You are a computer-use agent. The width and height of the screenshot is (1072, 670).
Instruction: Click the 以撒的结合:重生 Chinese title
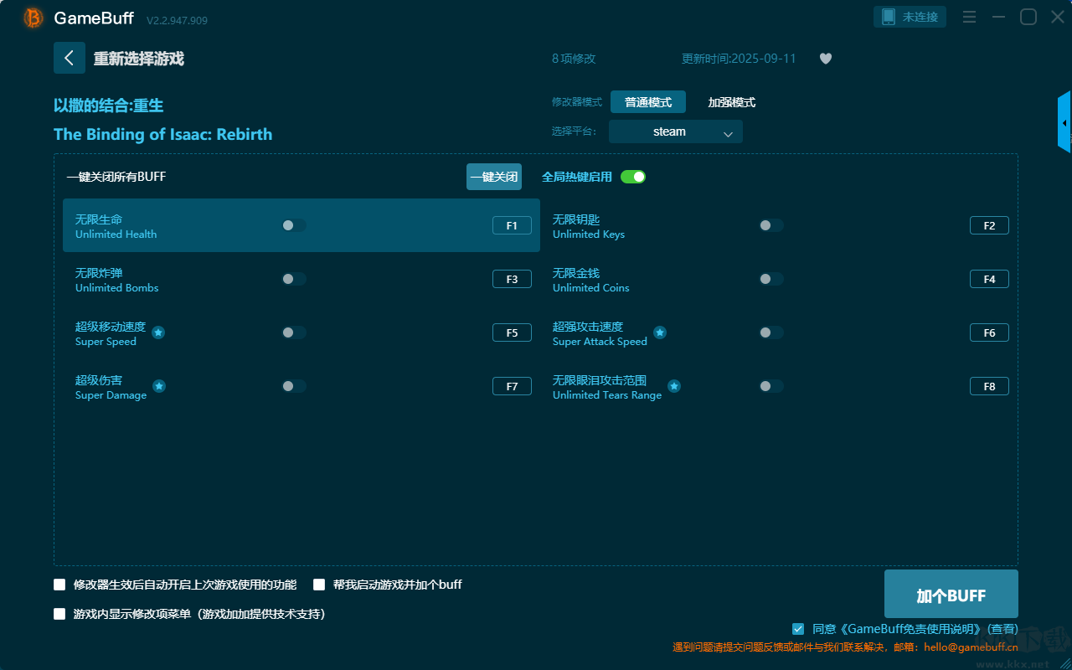point(109,106)
